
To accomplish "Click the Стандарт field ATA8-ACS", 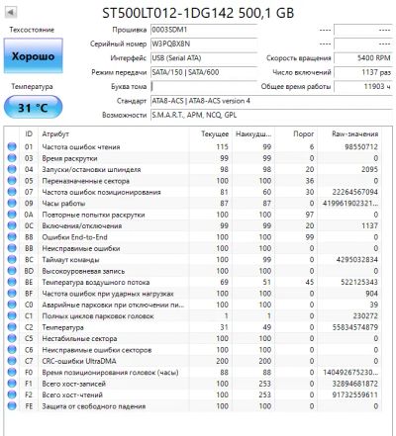I will 271,101.
